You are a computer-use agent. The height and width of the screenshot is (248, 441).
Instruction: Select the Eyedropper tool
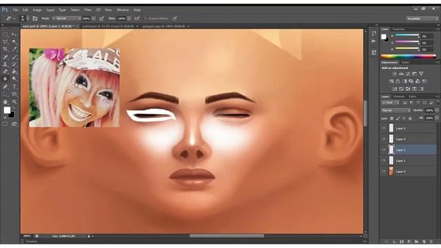[14, 49]
